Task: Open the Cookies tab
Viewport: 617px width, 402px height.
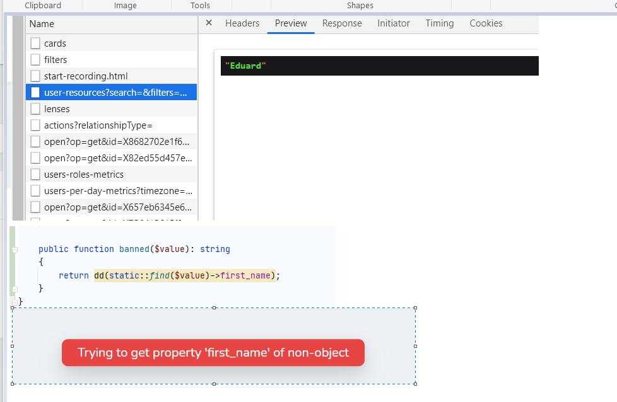Action: point(486,23)
